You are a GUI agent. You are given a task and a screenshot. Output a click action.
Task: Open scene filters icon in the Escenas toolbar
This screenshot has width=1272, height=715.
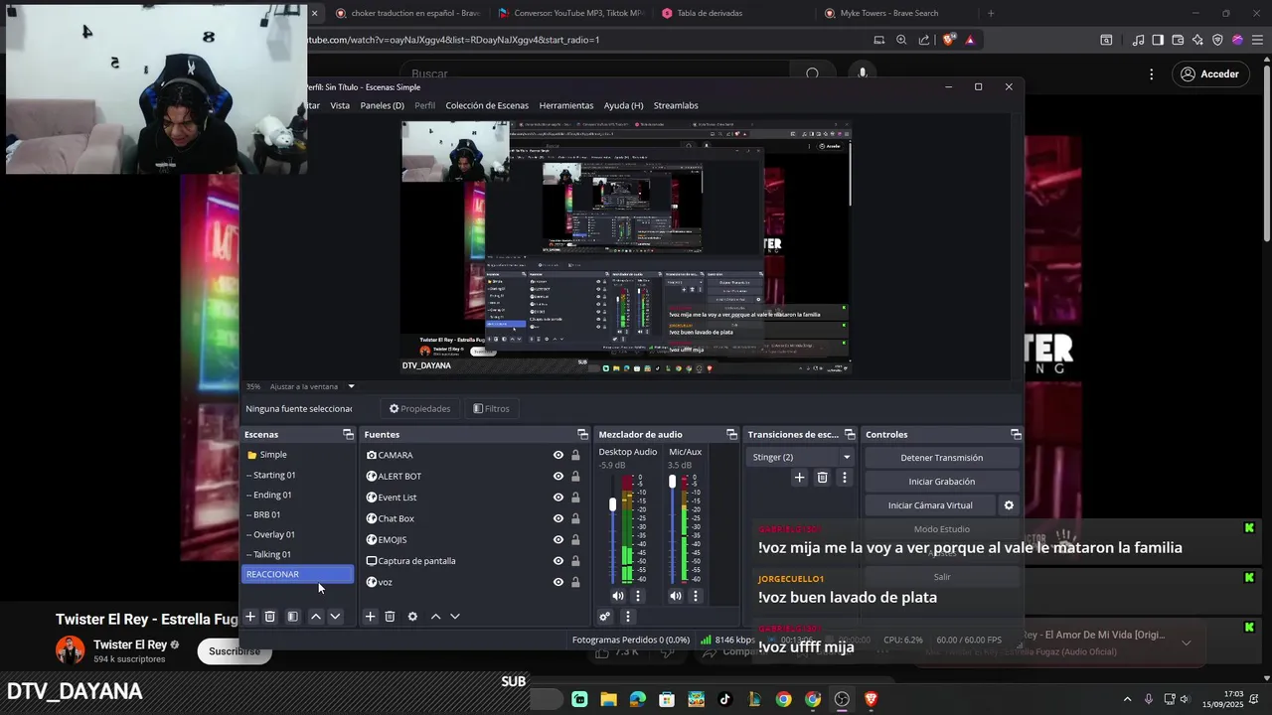pos(292,617)
